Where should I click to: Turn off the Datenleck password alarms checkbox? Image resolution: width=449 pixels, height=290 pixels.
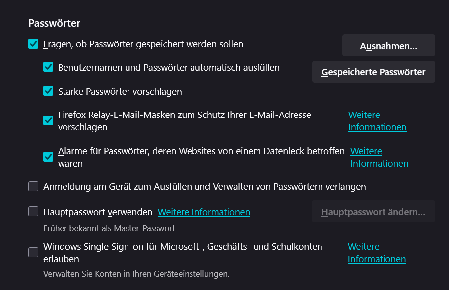(x=48, y=157)
